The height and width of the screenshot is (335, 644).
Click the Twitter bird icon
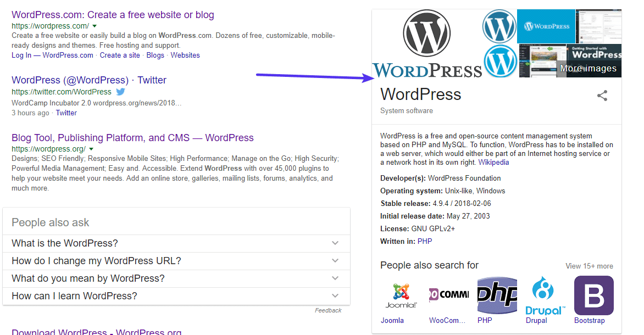coord(121,92)
